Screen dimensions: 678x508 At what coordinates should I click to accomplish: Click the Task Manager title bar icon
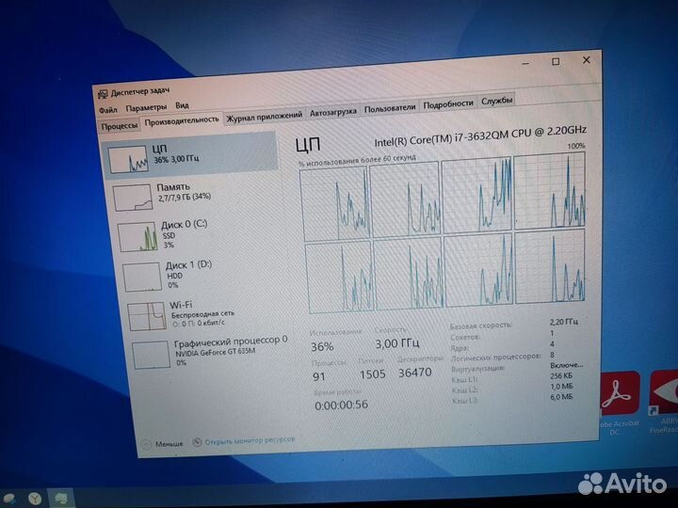pyautogui.click(x=103, y=94)
